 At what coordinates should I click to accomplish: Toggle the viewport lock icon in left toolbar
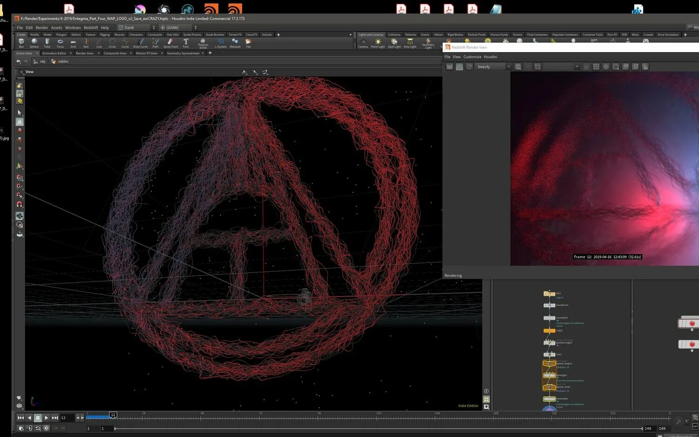19,121
